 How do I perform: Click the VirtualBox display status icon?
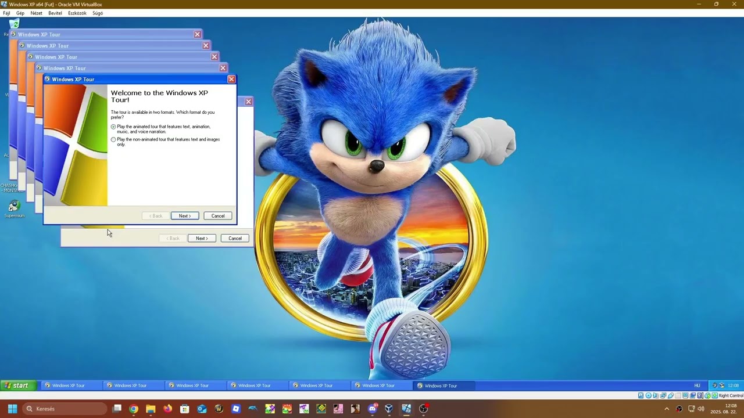click(x=685, y=395)
